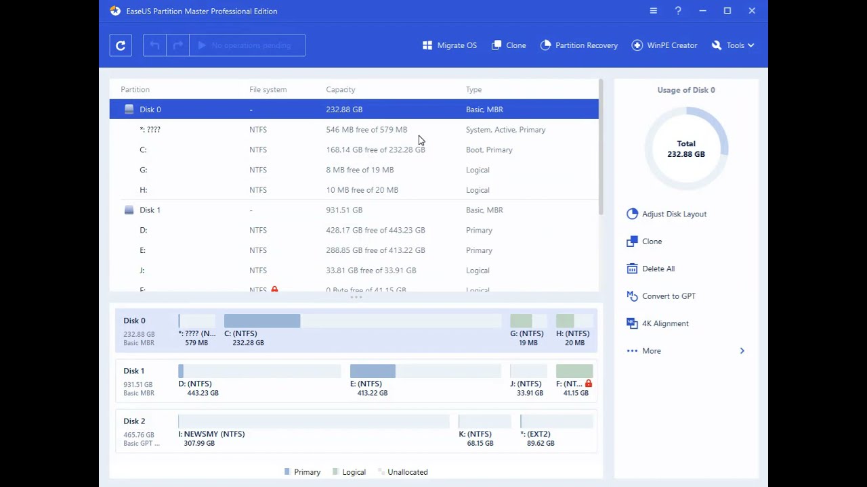Viewport: 867px width, 487px height.
Task: Select Disk 2 label in disk map
Action: (134, 421)
